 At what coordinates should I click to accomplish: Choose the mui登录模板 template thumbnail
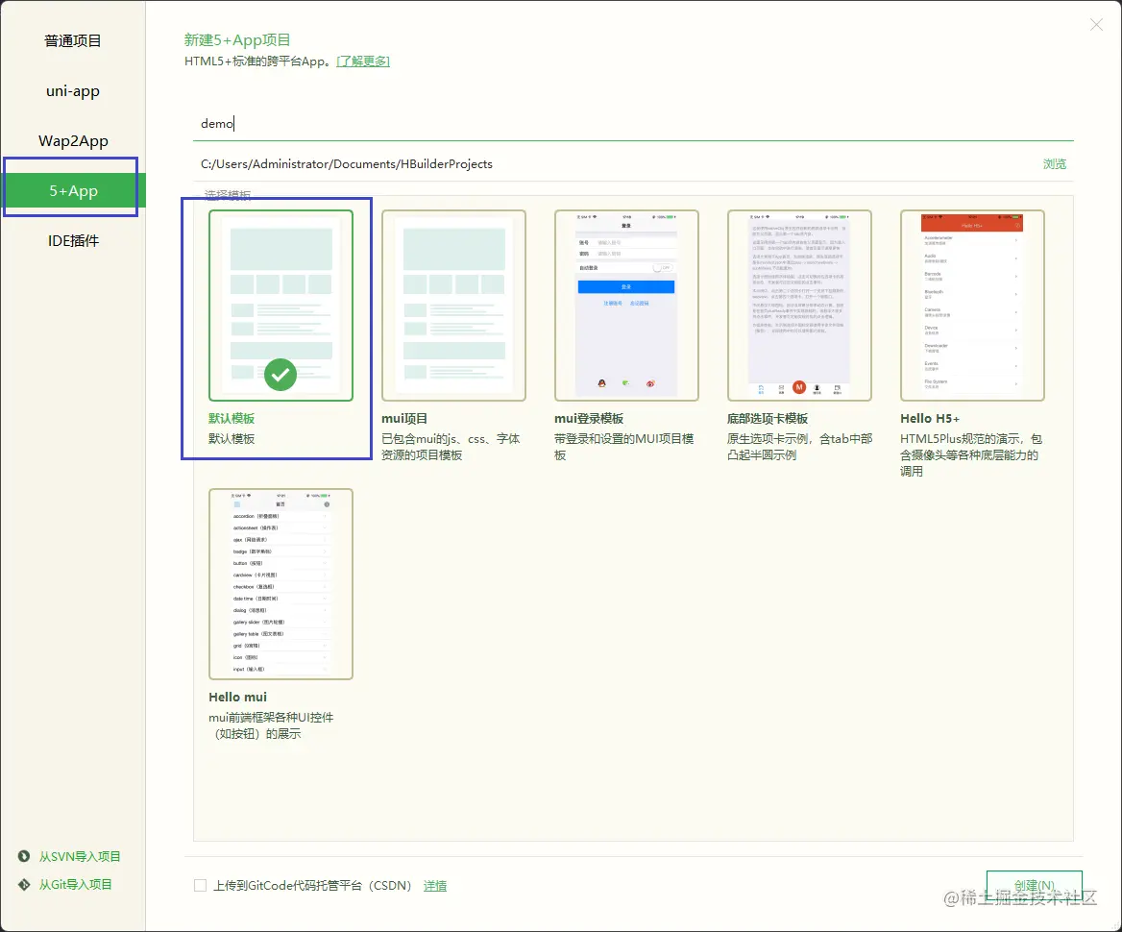click(x=626, y=306)
